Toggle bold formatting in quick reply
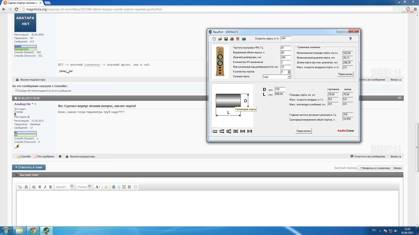Viewport: 419px width, 235px height. point(40,187)
